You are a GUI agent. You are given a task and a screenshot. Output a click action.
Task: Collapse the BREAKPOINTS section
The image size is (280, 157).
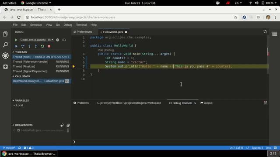(22, 125)
